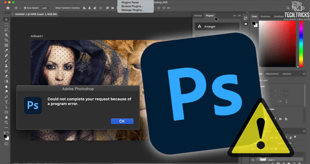Switch to the Gradients tab

(279, 16)
